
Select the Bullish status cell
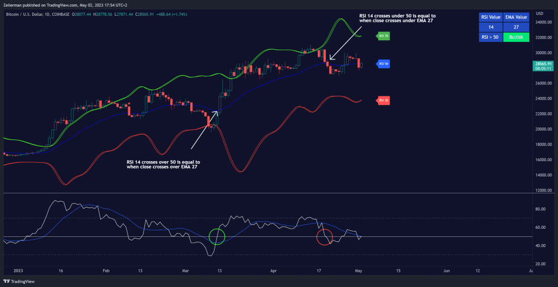[515, 36]
